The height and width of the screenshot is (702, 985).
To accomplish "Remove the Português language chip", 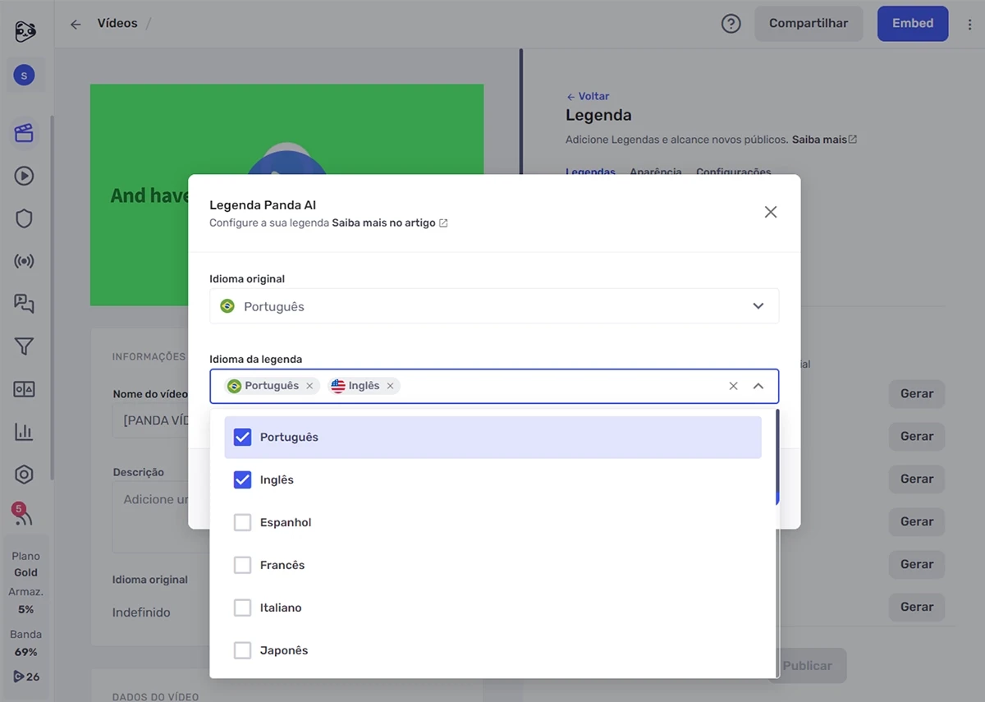I will pos(309,386).
